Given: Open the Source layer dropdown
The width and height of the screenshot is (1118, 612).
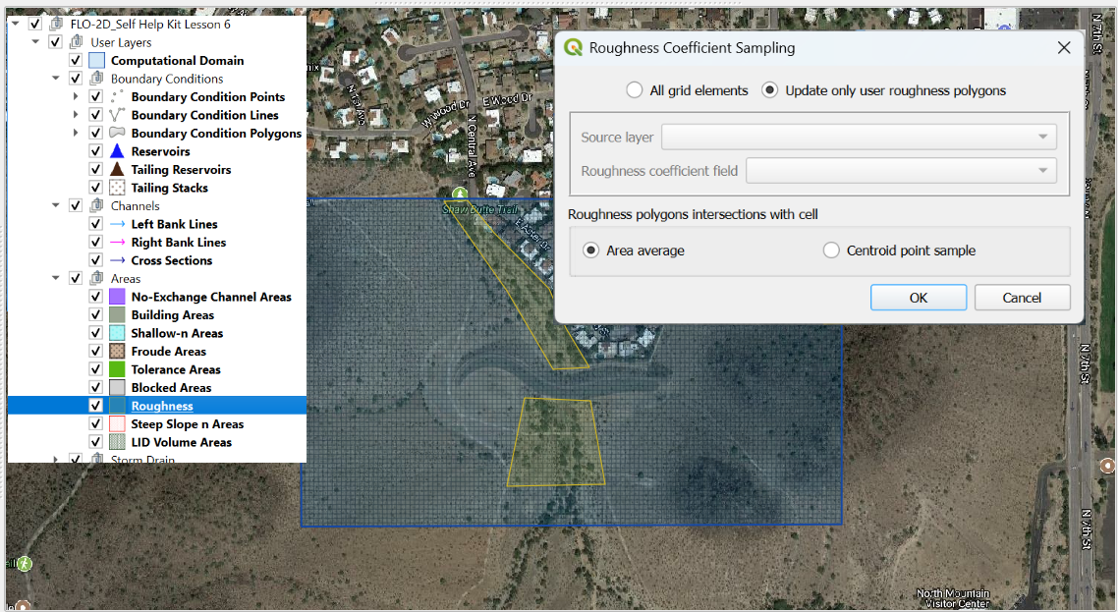Looking at the screenshot, I should (x=859, y=138).
